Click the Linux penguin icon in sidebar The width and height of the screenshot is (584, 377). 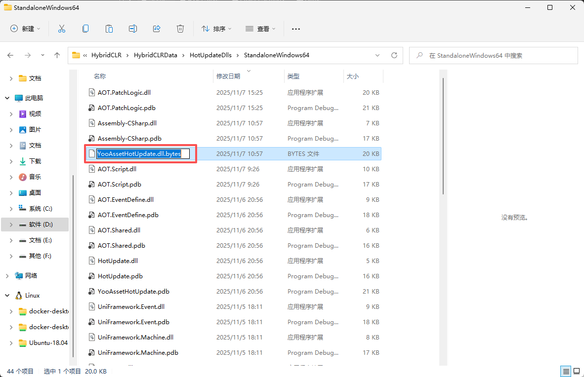[19, 296]
